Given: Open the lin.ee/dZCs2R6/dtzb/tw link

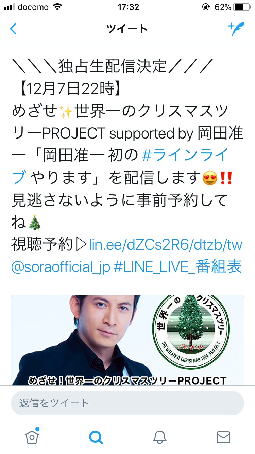Looking at the screenshot, I should 166,244.
